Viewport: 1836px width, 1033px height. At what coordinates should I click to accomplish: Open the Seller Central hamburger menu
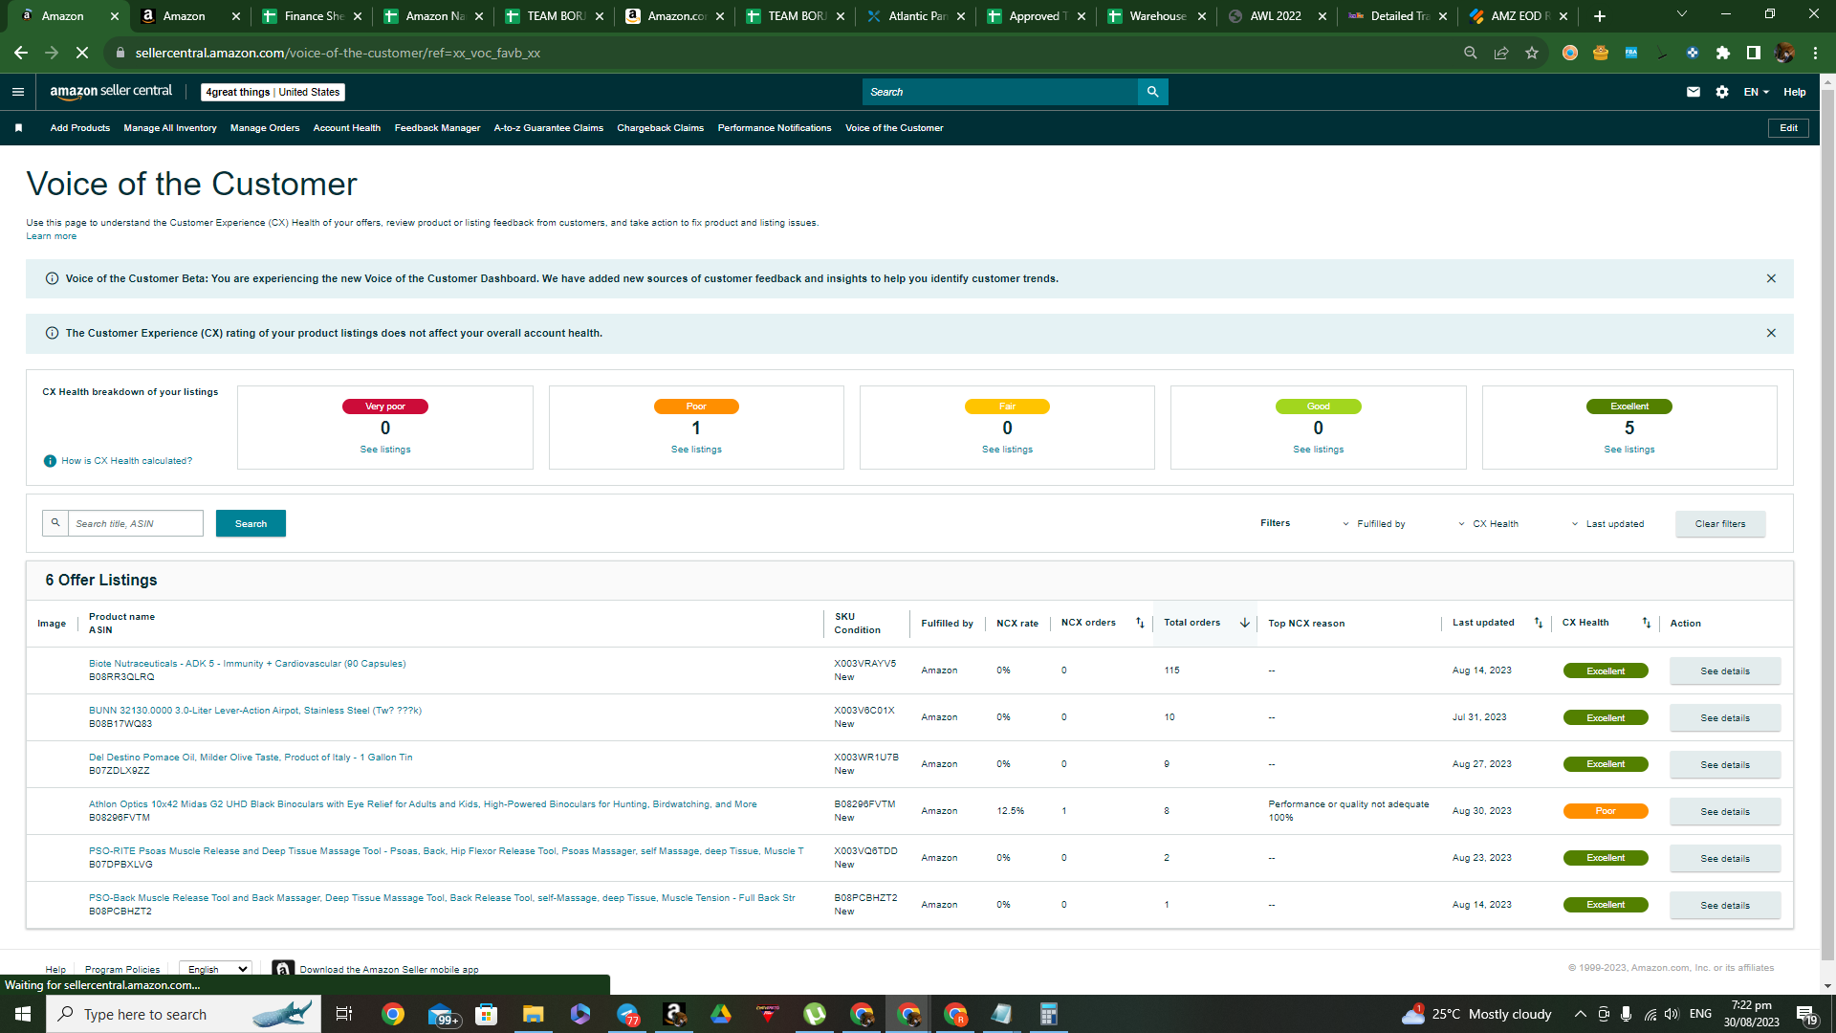(17, 92)
